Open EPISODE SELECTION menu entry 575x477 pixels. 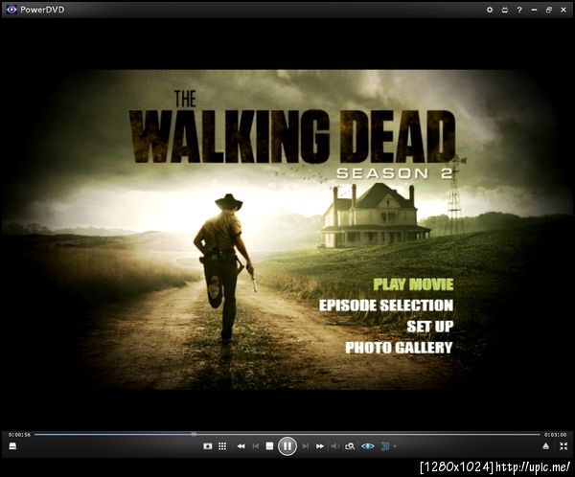click(x=386, y=306)
